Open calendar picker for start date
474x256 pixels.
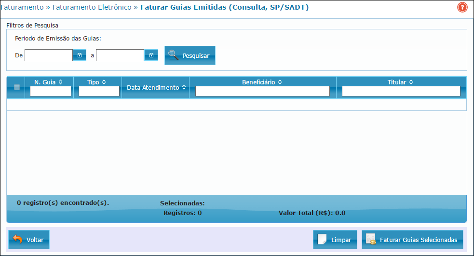(80, 55)
